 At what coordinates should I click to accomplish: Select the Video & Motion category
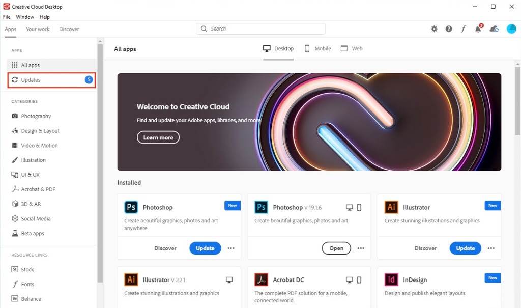(x=39, y=146)
